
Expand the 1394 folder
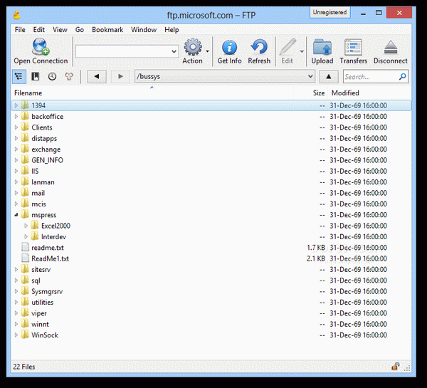click(x=16, y=105)
